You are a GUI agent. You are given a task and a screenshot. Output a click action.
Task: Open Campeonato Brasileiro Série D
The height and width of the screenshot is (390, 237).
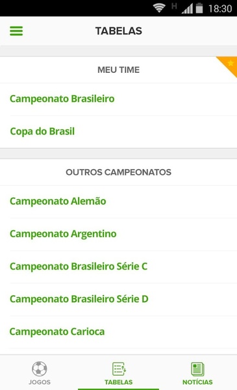118,299
